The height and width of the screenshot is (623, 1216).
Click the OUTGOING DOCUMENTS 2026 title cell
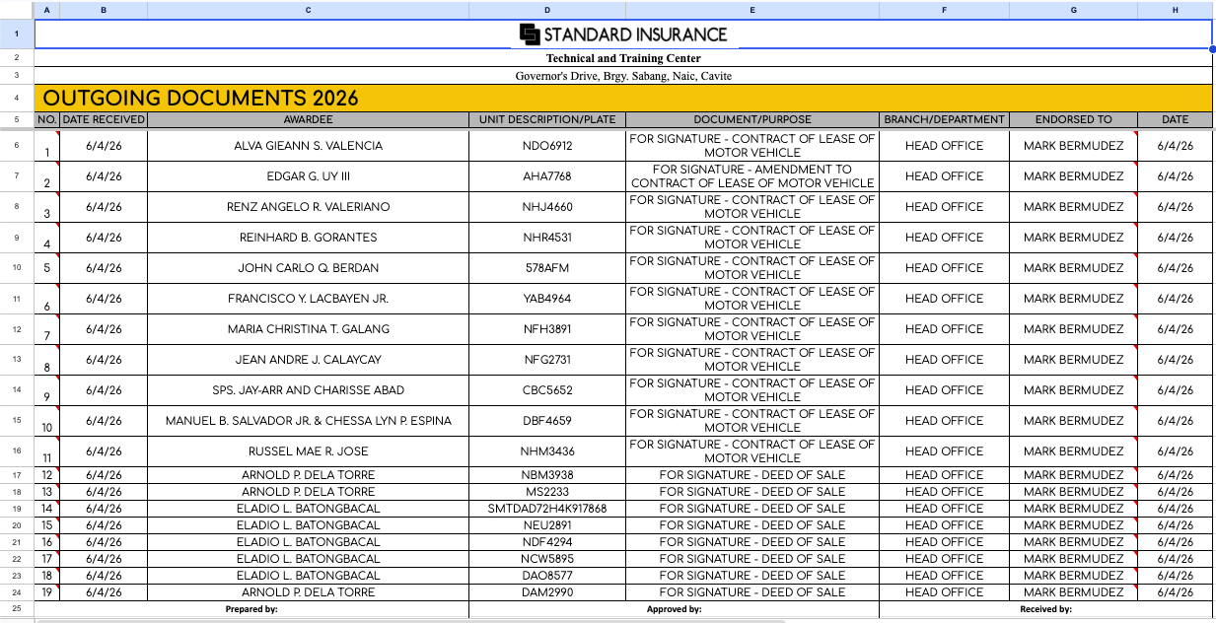tap(623, 98)
